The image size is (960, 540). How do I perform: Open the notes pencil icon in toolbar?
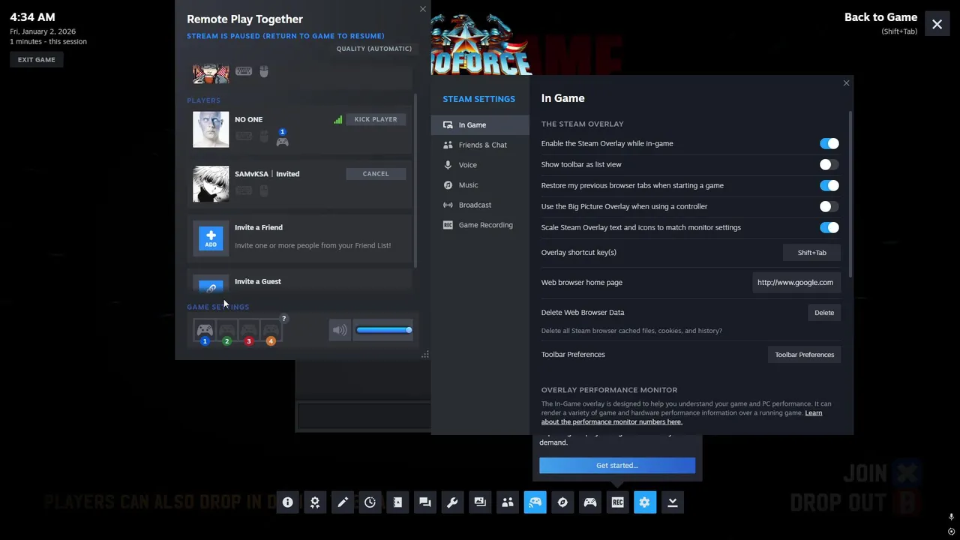(343, 502)
